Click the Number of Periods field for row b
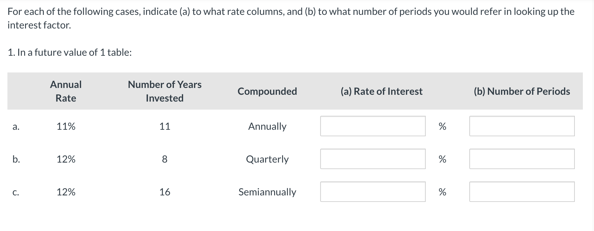The width and height of the screenshot is (594, 231). [522, 159]
